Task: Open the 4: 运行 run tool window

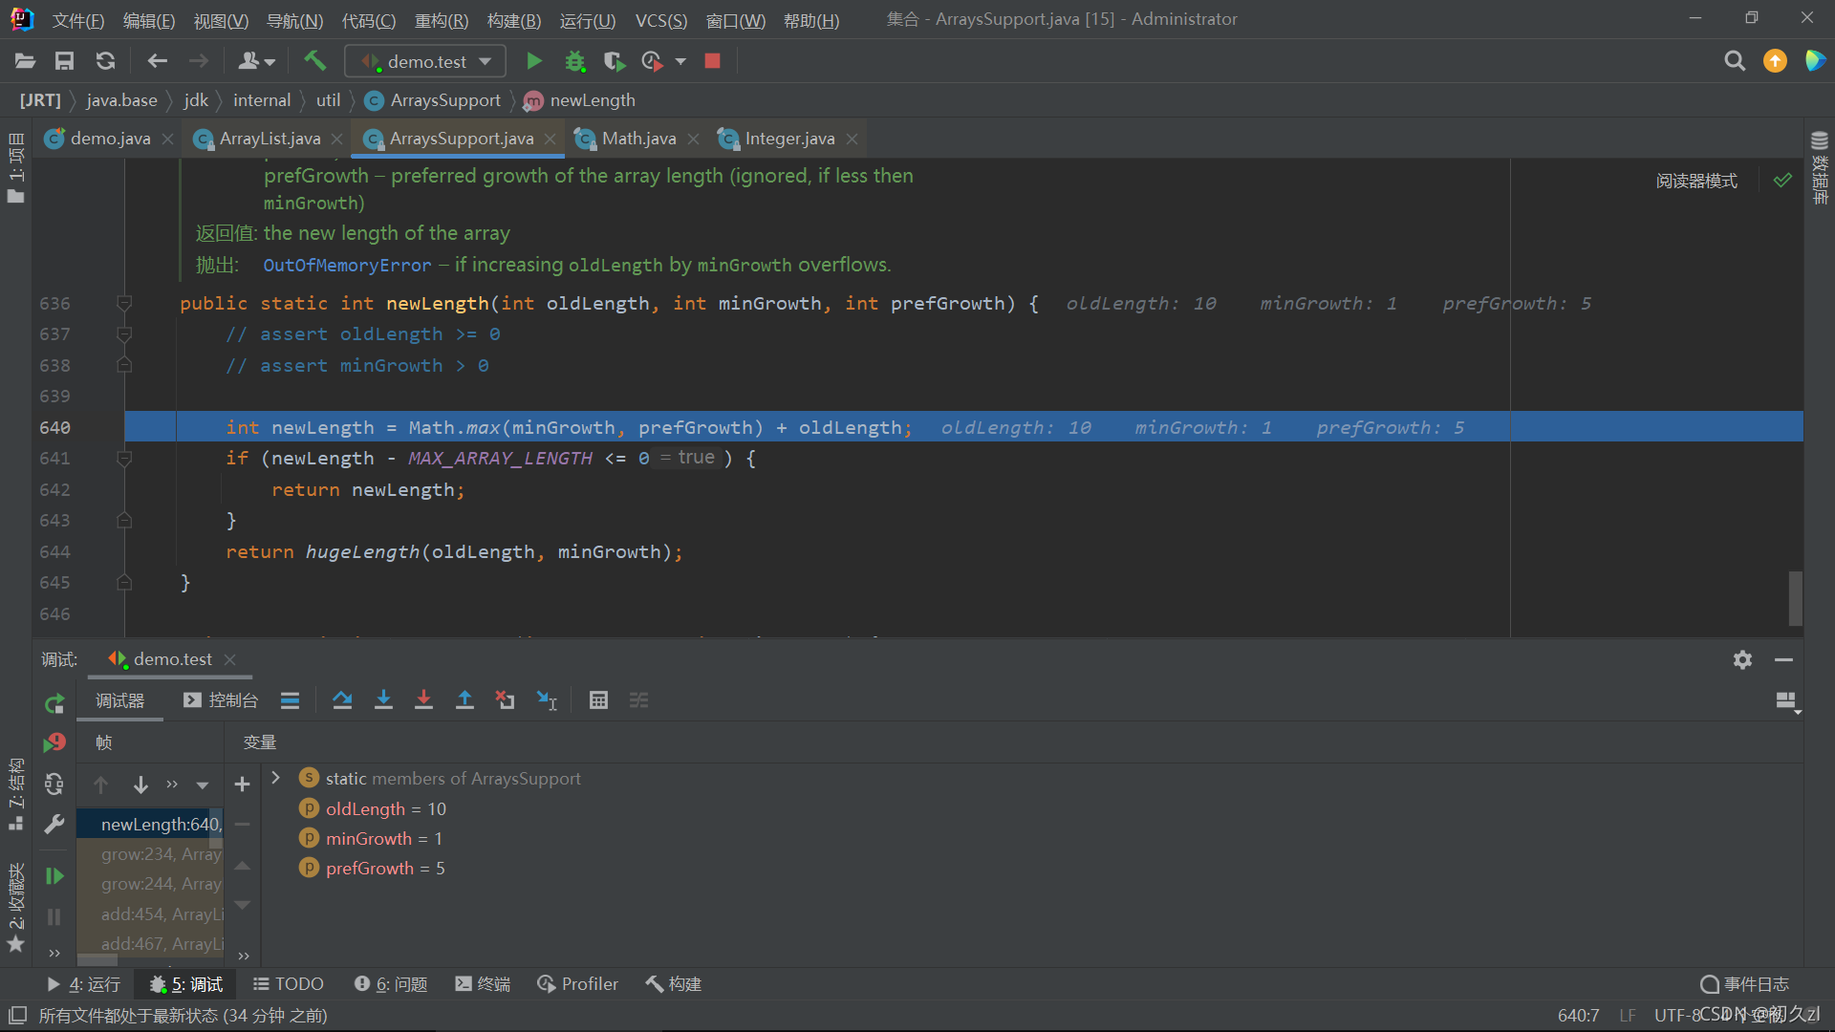Action: [x=83, y=984]
